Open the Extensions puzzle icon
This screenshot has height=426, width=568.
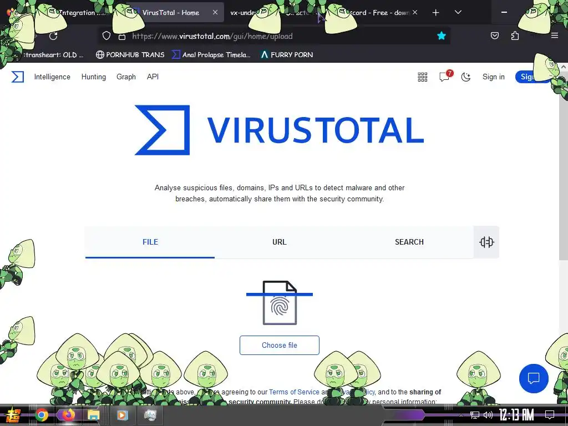point(515,35)
